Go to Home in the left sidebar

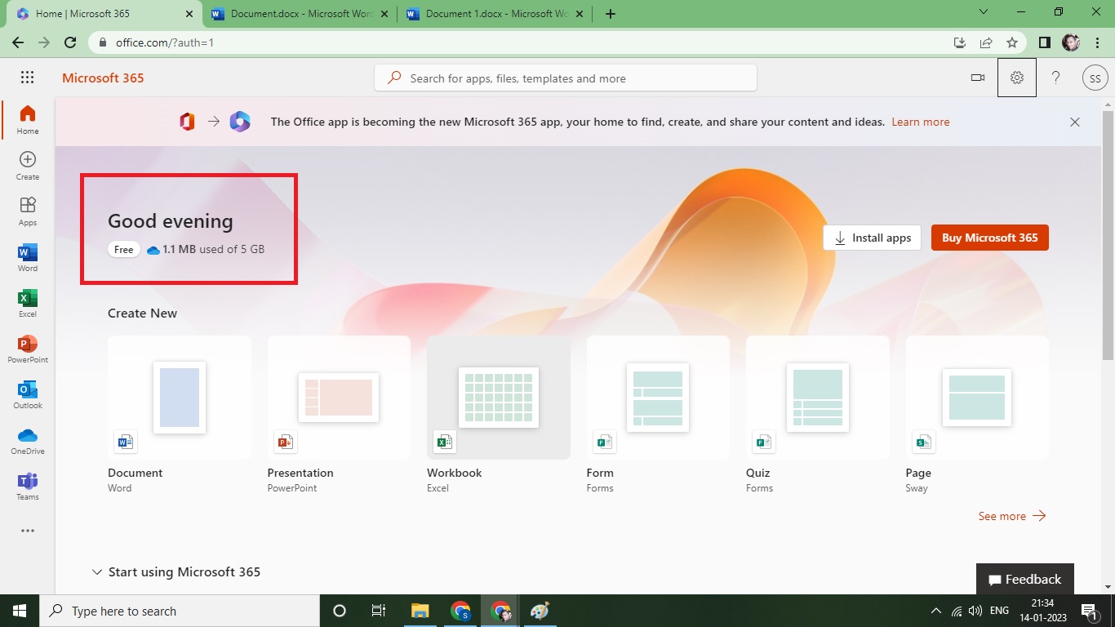click(x=28, y=120)
